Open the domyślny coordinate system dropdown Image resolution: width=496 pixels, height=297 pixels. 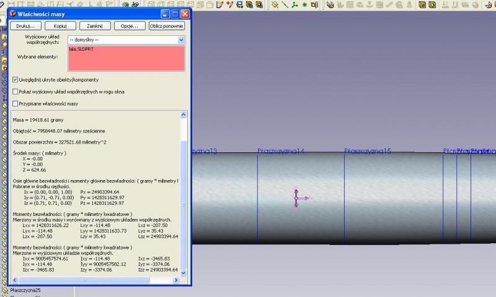(x=181, y=40)
